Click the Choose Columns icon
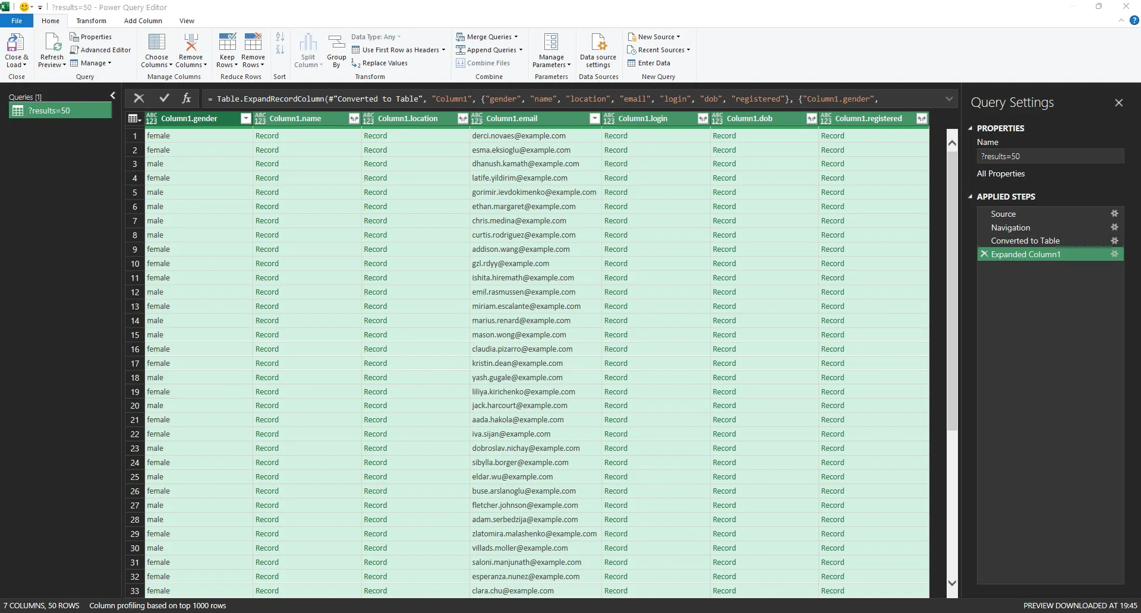This screenshot has width=1141, height=613. 157,43
